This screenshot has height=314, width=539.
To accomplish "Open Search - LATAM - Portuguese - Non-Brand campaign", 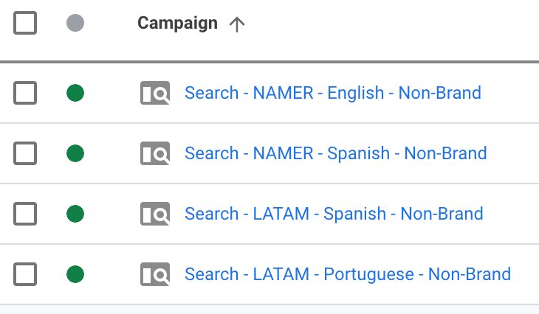I will [348, 274].
